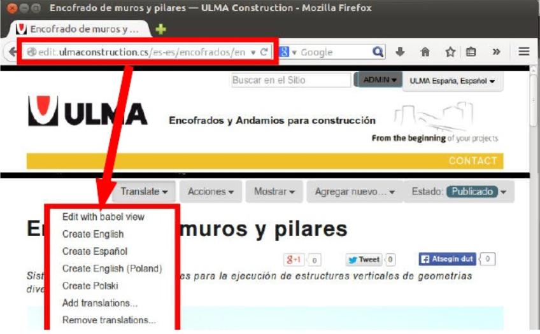
Task: Show bookmarks list icon
Action: (x=471, y=52)
